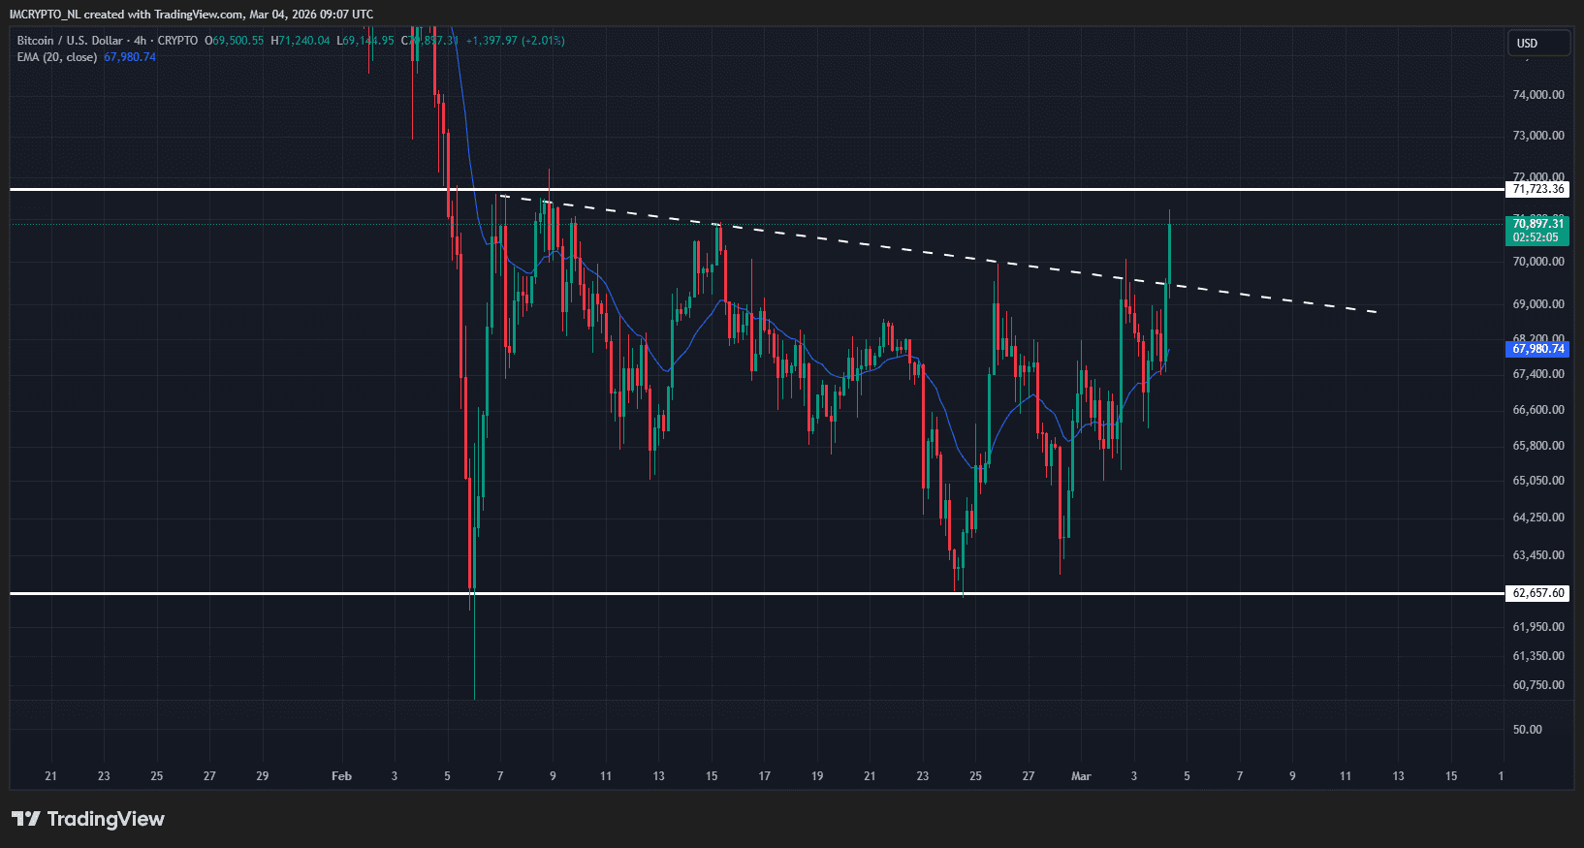This screenshot has width=1584, height=848.
Task: Select the lower white horizontal support line
Action: pyautogui.click(x=776, y=593)
